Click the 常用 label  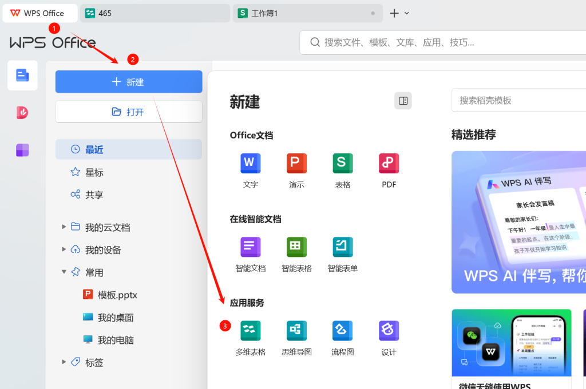coord(94,272)
